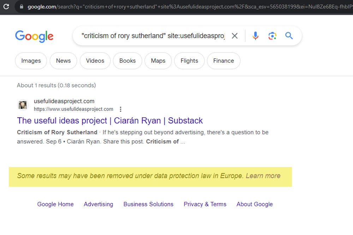The image size is (353, 235).
Task: Click the padlock site info icon
Action: (x=22, y=6)
